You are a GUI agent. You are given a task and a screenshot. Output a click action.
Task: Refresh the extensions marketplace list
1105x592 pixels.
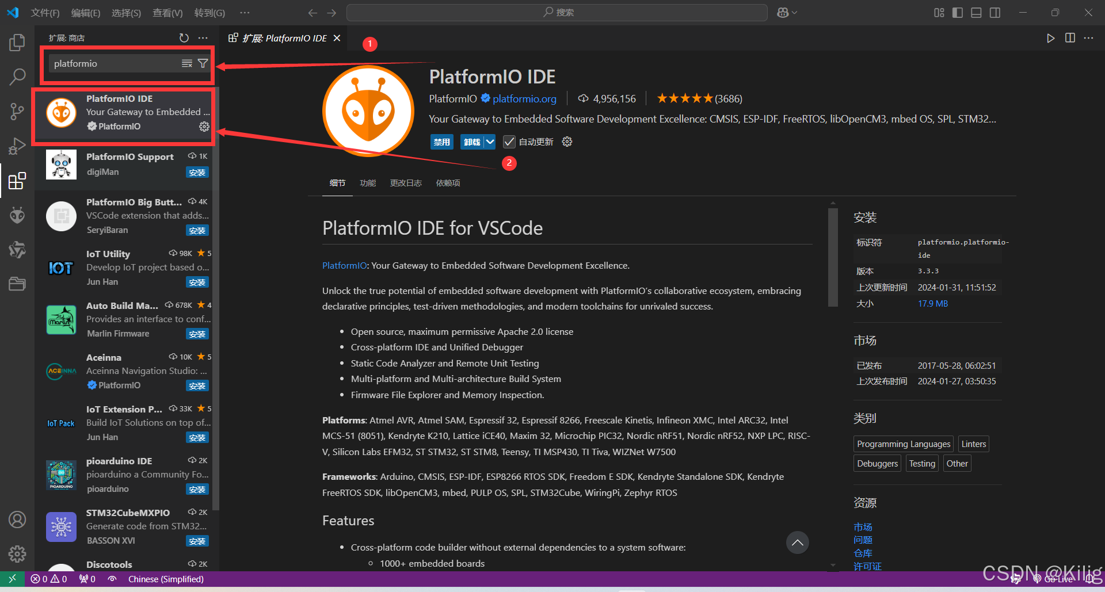pos(184,38)
